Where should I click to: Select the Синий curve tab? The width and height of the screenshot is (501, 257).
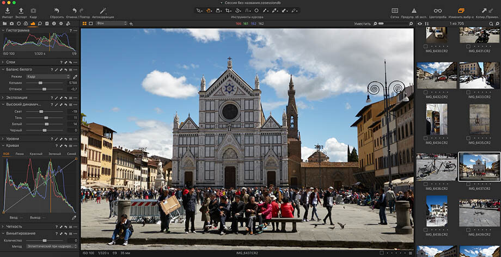[71, 154]
